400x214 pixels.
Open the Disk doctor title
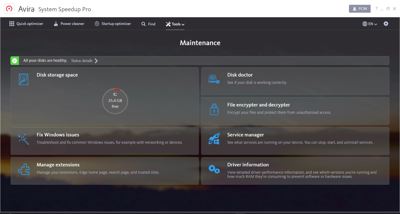(x=240, y=75)
